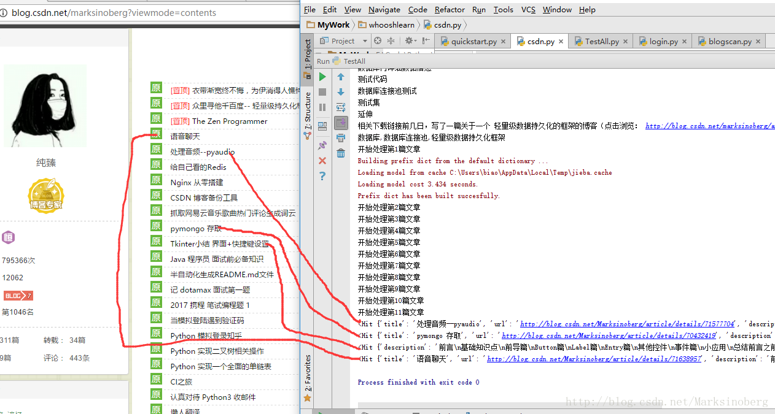Open the Code menu
Image resolution: width=775 pixels, height=414 pixels.
418,9
